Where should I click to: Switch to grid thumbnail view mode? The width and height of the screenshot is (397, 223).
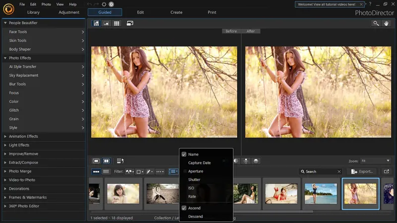click(x=117, y=23)
